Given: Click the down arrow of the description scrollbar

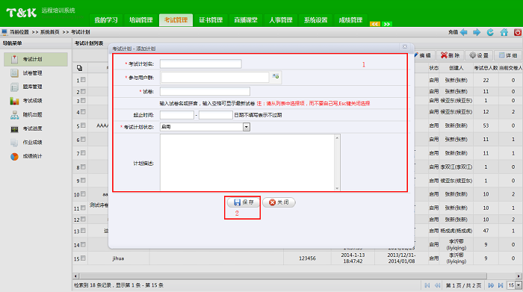Looking at the screenshot, I should [337, 188].
